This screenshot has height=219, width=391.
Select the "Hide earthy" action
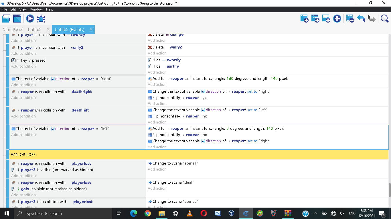click(x=163, y=66)
